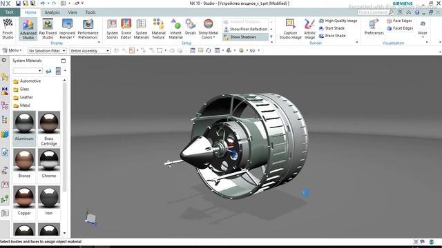This screenshot has height=248, width=442.
Task: Select the Material Texture tool
Action: click(x=158, y=29)
